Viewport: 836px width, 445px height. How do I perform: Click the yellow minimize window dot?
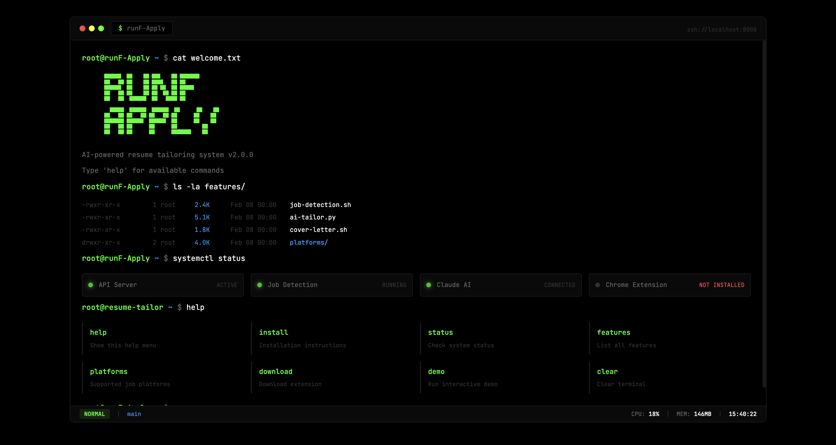point(92,28)
